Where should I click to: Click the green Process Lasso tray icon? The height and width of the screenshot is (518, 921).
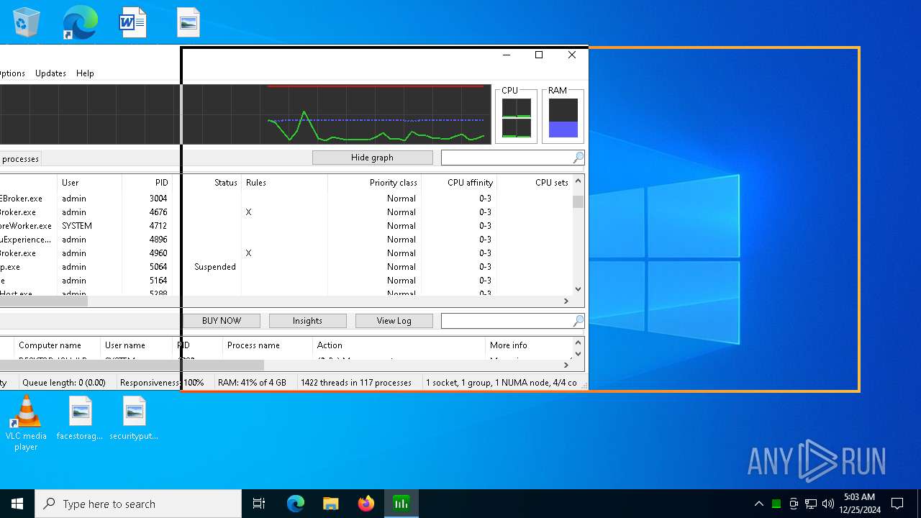pos(776,504)
